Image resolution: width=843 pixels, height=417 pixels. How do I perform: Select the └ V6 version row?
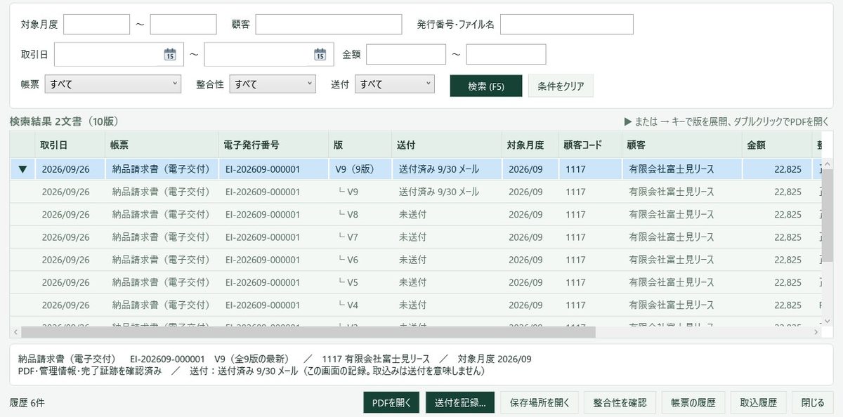[x=416, y=260]
